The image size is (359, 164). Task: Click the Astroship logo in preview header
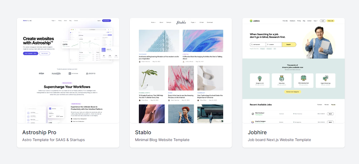coord(27,21)
